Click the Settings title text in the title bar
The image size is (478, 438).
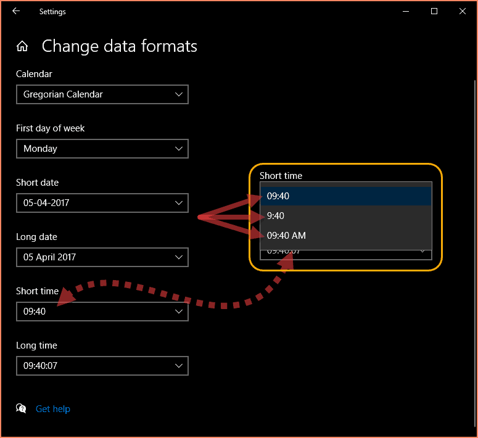pos(52,11)
